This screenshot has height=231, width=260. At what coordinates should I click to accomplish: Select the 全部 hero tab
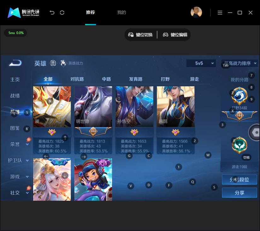pyautogui.click(x=48, y=79)
